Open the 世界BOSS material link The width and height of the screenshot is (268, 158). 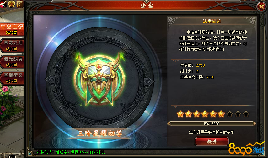tap(78, 152)
